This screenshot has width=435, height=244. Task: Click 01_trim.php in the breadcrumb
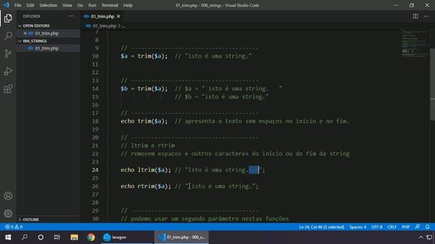coord(104,26)
